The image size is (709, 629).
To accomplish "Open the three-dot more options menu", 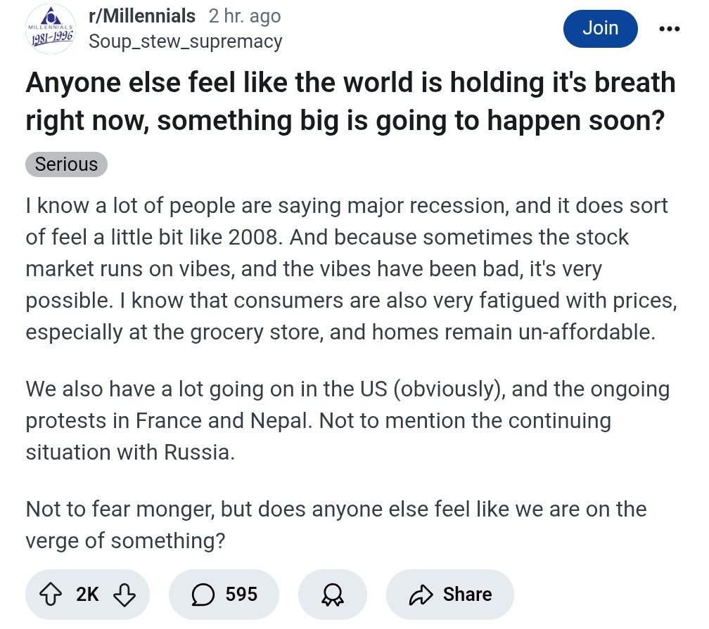I will [x=669, y=29].
